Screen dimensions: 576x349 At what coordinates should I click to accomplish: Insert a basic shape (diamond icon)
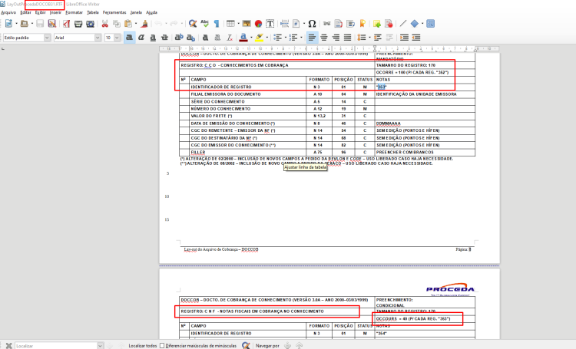[x=415, y=24]
